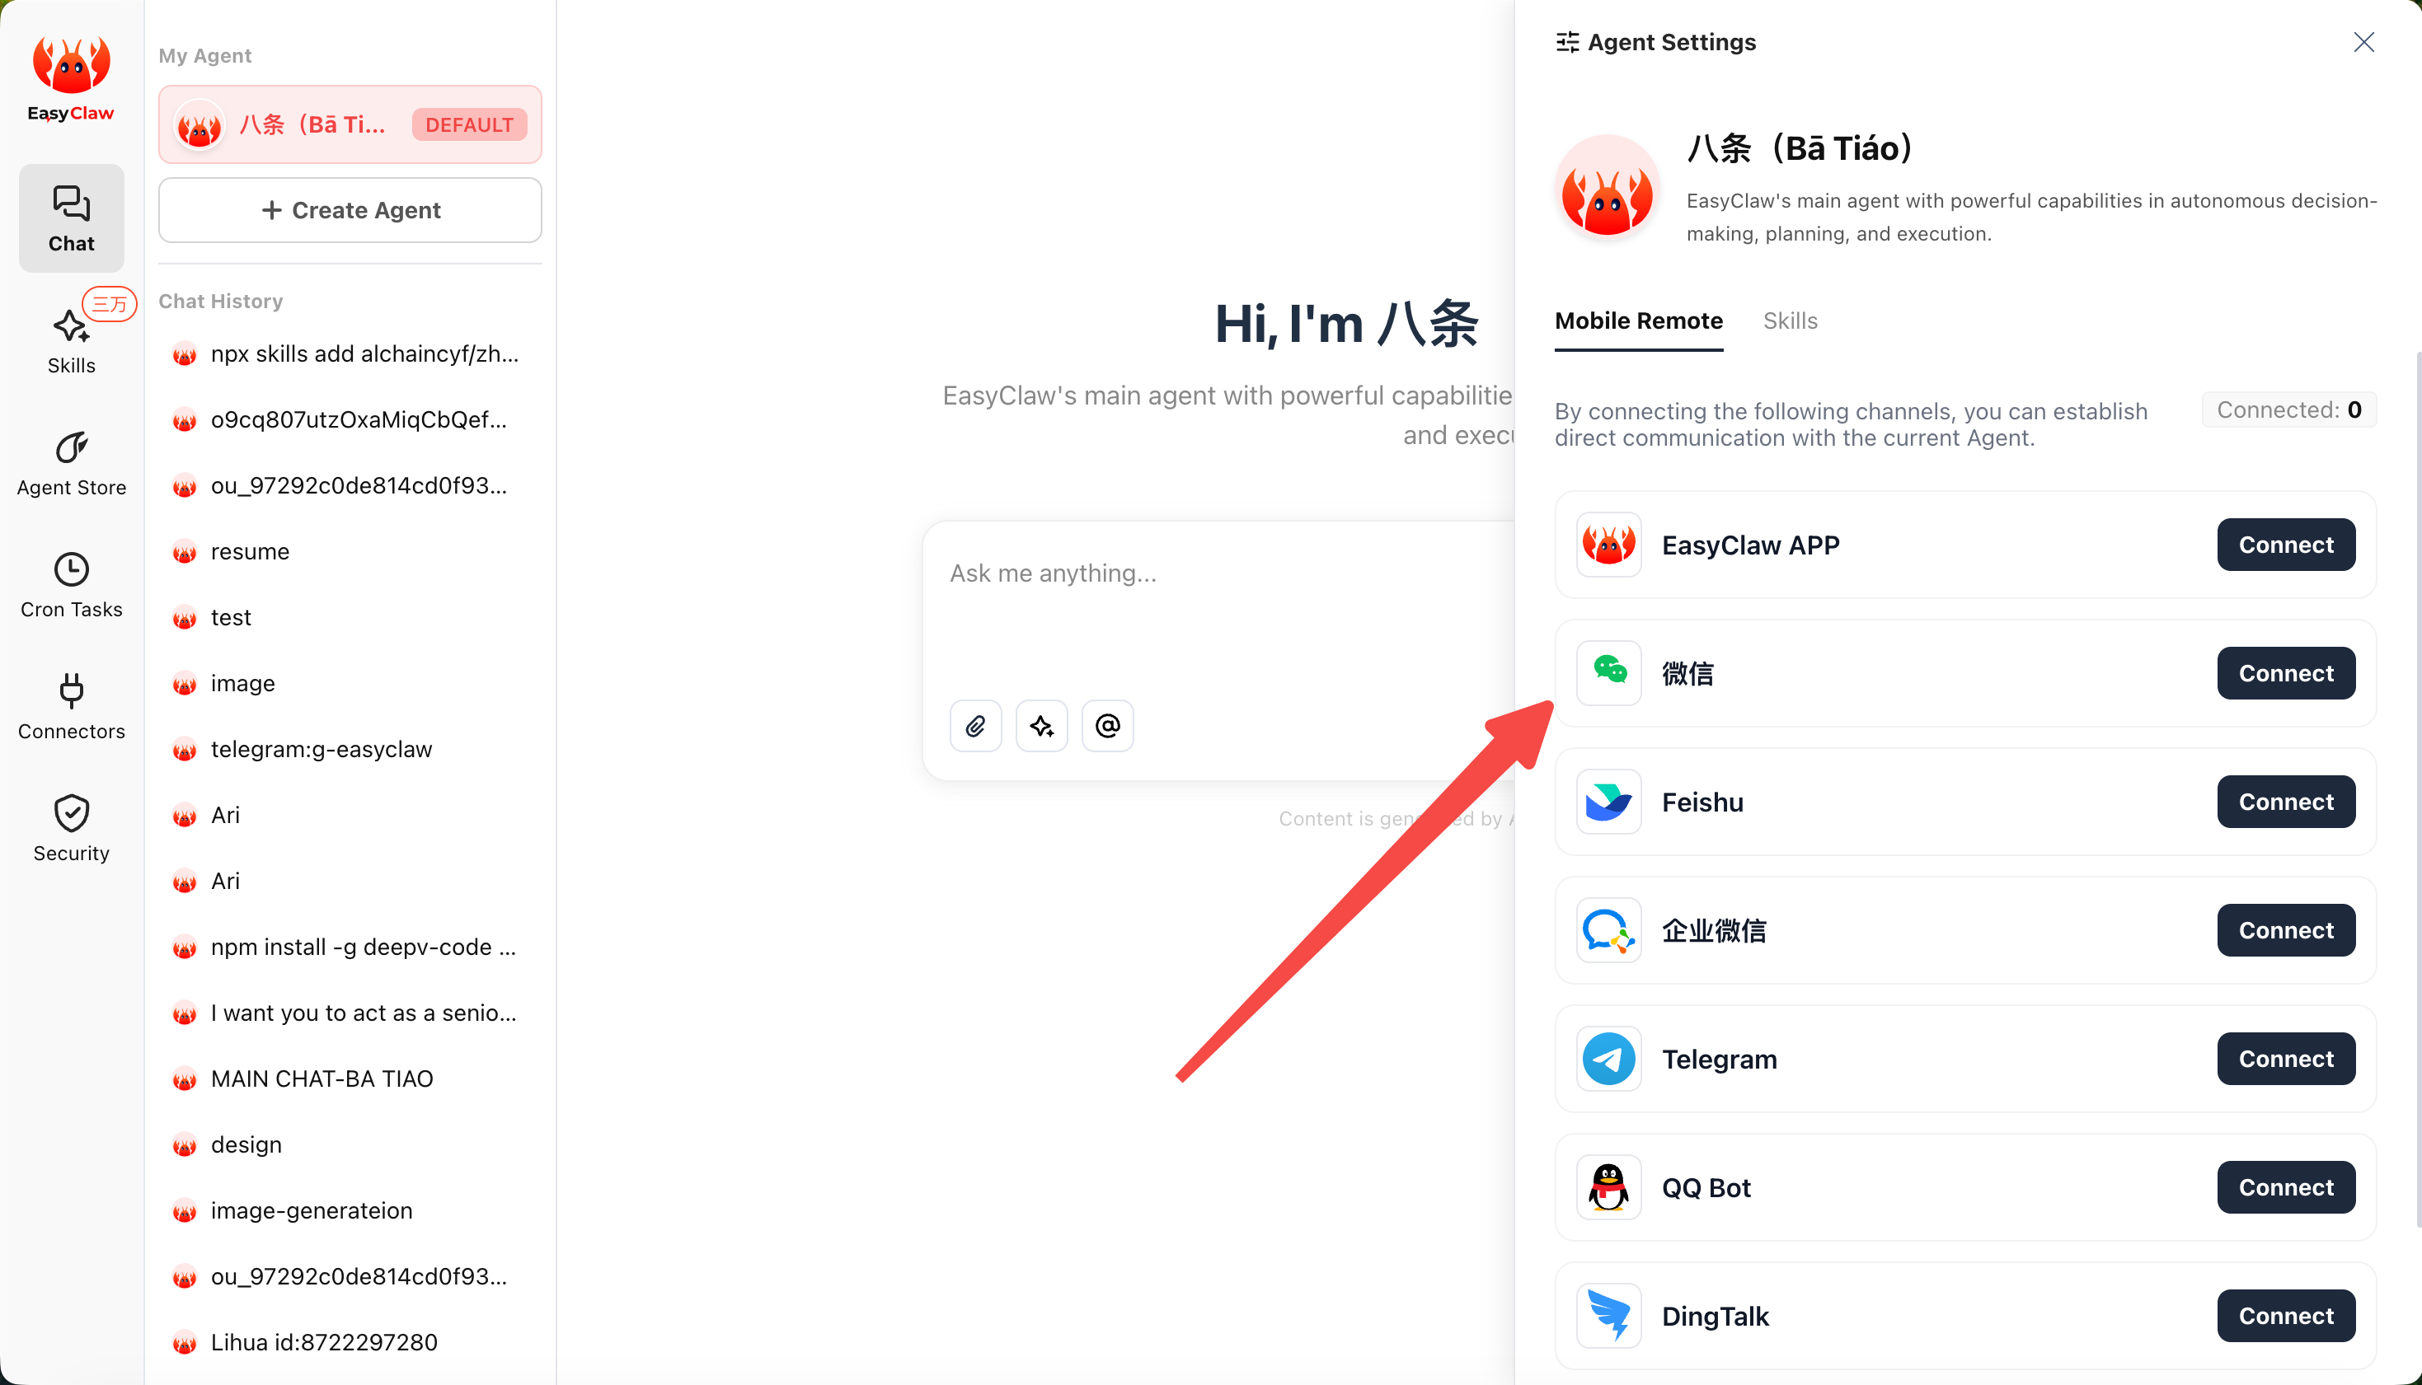
Task: Open the Skills section in the sidebar
Action: click(x=72, y=340)
